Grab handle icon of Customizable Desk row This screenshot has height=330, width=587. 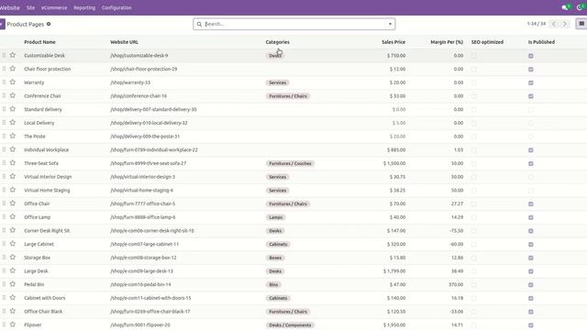[4, 55]
